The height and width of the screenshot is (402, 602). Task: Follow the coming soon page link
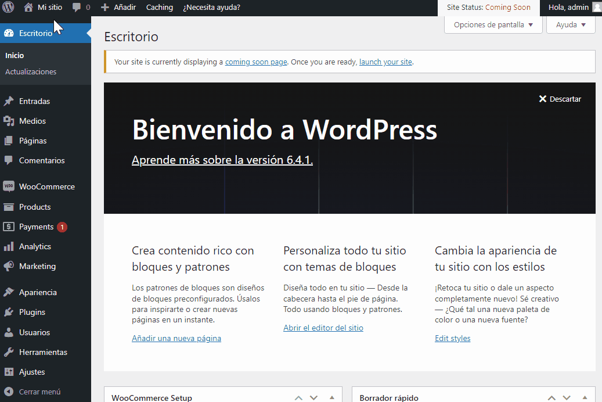tap(256, 62)
